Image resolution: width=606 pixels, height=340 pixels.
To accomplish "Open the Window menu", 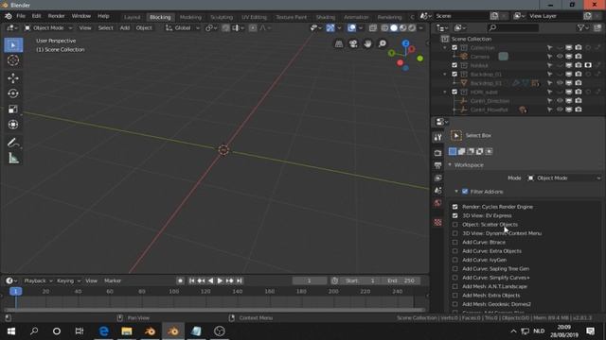I will (81, 16).
